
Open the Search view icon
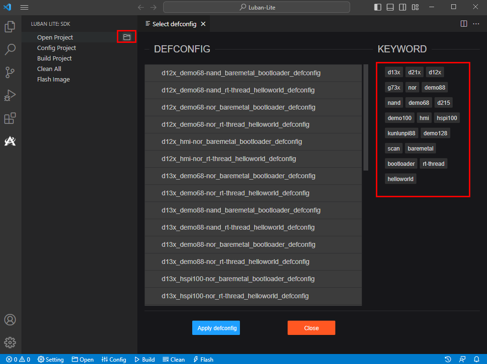tap(10, 49)
